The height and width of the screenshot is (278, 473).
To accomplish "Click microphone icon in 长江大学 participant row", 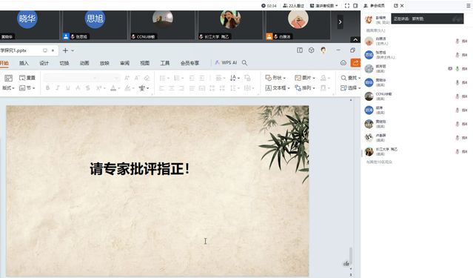I will pyautogui.click(x=457, y=151).
